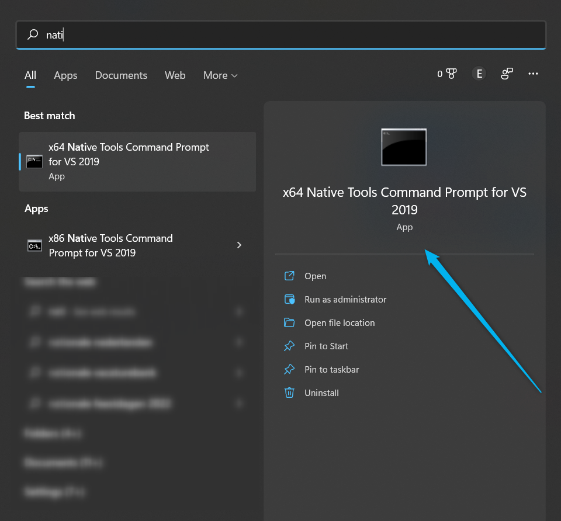Screen dimensions: 561x521
Task: Choose Run as administrator
Action: (345, 299)
